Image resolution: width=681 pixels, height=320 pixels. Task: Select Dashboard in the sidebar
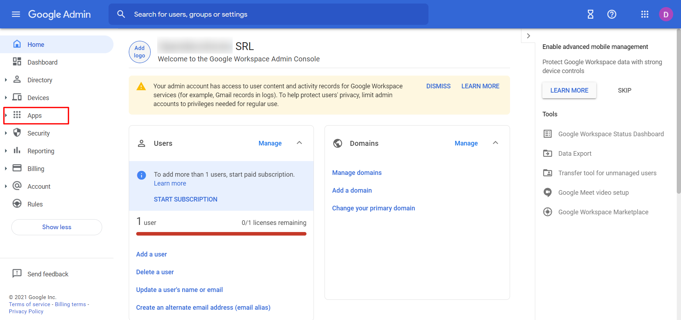coord(42,62)
